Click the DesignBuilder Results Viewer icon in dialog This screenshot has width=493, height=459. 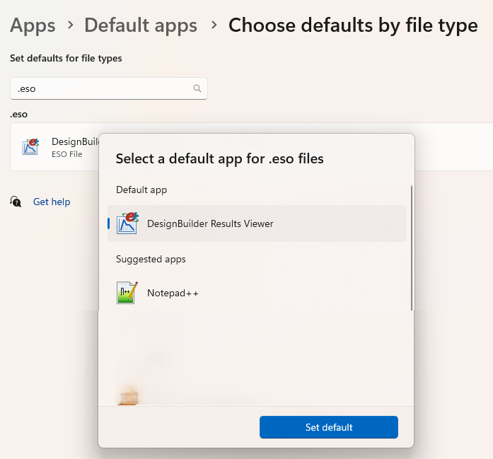coord(127,223)
